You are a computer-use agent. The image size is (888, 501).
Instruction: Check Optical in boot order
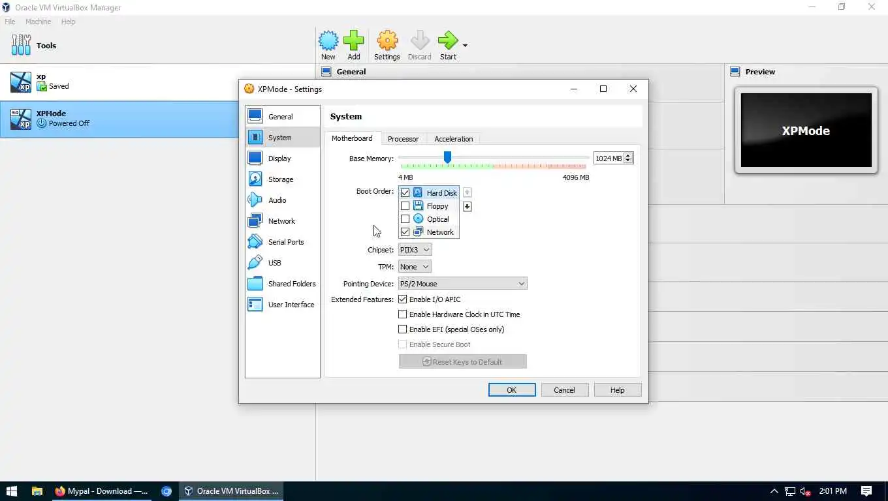coord(405,219)
